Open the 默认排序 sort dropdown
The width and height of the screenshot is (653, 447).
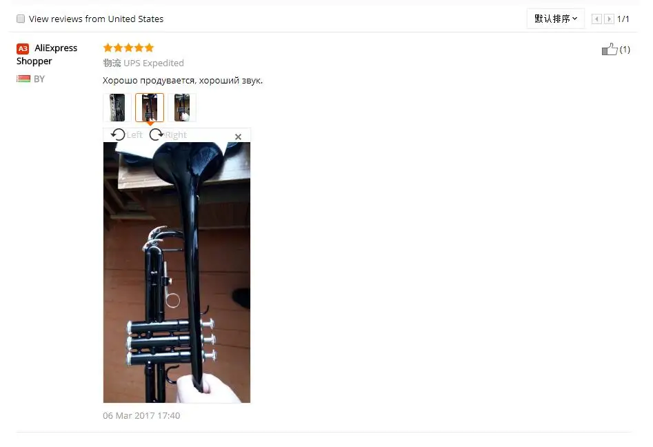pos(556,19)
